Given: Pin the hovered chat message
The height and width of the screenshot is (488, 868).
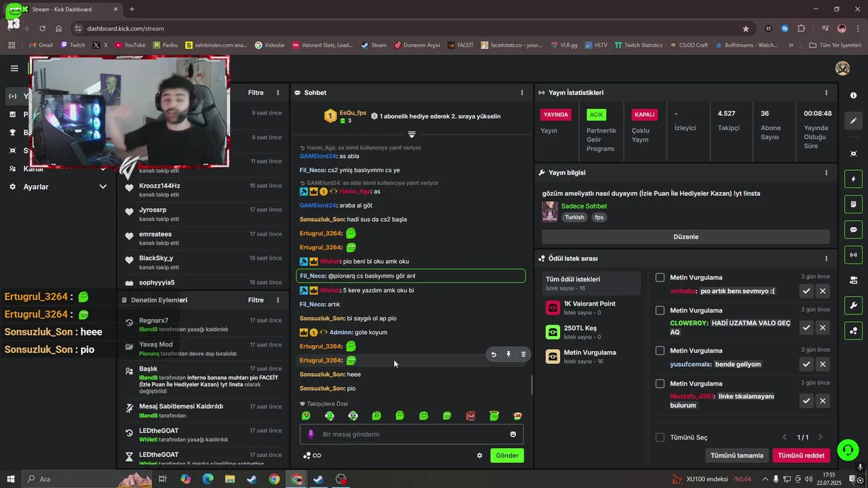Looking at the screenshot, I should [509, 354].
